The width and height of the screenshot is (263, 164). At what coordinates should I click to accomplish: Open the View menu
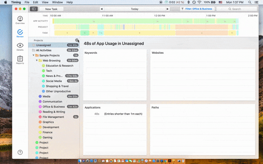click(45, 2)
